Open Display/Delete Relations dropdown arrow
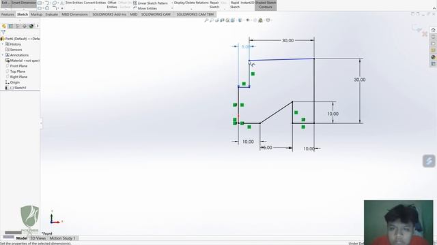This screenshot has height=245, width=437. (191, 9)
